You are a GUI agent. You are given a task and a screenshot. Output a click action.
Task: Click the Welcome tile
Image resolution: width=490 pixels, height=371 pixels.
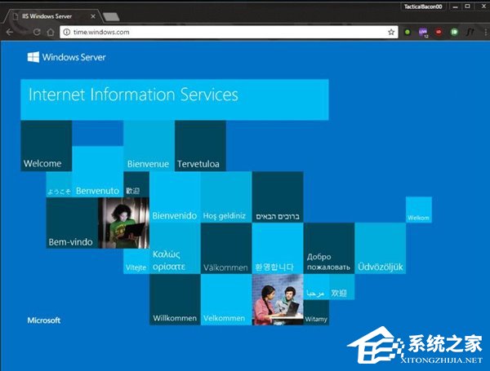click(x=47, y=146)
